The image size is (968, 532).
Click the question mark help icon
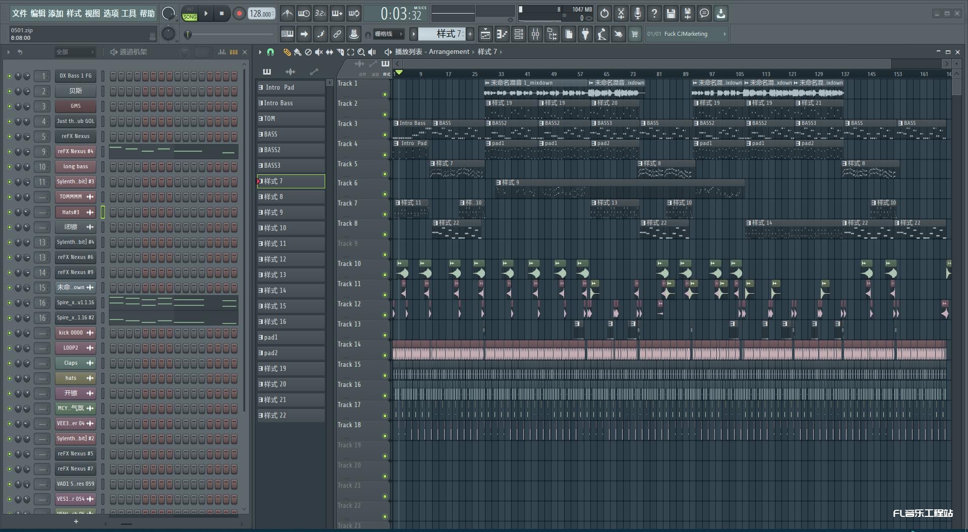[x=654, y=14]
